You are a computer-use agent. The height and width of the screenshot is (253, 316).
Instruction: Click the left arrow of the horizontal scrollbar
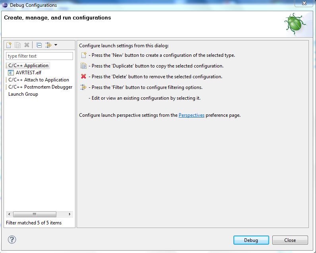pyautogui.click(x=9, y=214)
